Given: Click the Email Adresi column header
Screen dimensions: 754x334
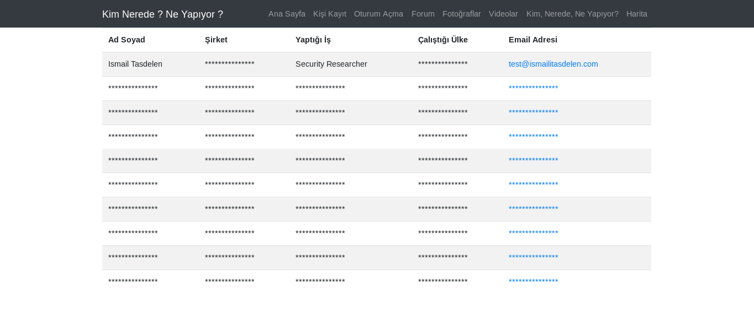Looking at the screenshot, I should 533,40.
